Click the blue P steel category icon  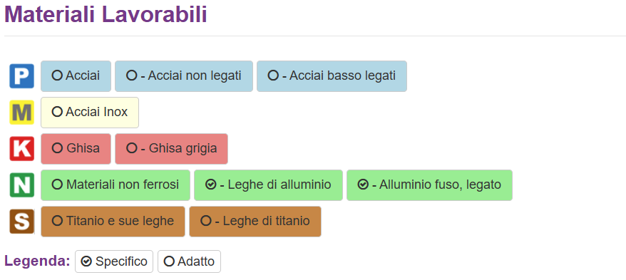point(22,76)
